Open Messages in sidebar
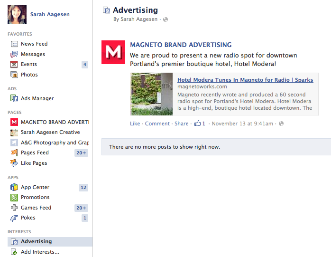Image resolution: width=331 pixels, height=257 pixels. [33, 54]
